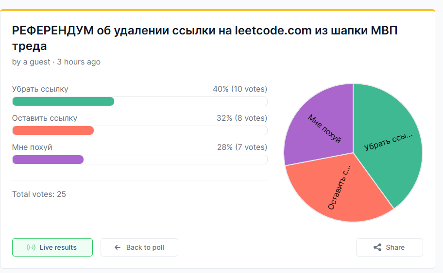
Task: Click the red progress bar for Оставить ссылку
Action: click(x=53, y=130)
